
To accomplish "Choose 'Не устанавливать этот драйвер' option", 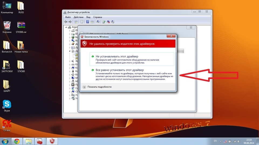I will click(x=132, y=59).
